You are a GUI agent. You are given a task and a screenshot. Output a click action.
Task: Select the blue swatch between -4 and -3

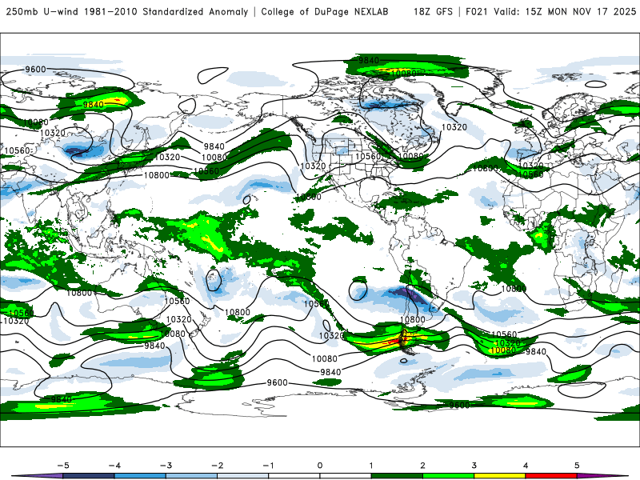(140, 476)
